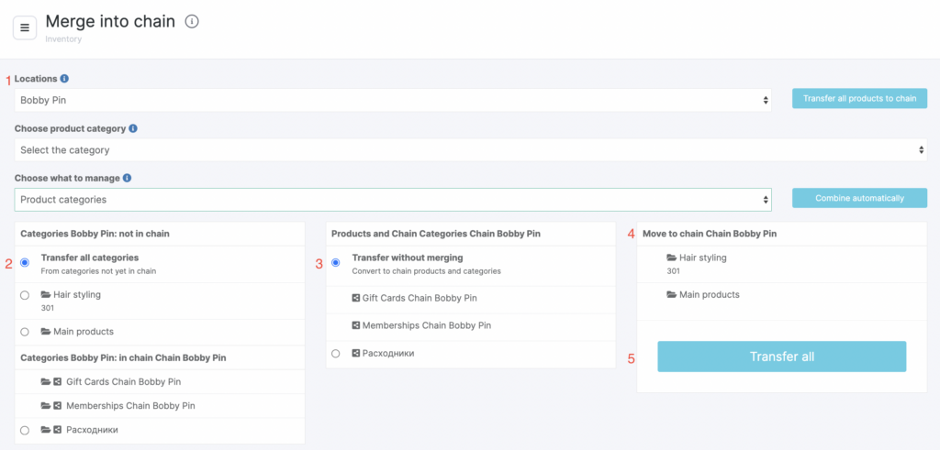Click the large Transfer all button
Image resolution: width=940 pixels, height=450 pixels.
[781, 357]
